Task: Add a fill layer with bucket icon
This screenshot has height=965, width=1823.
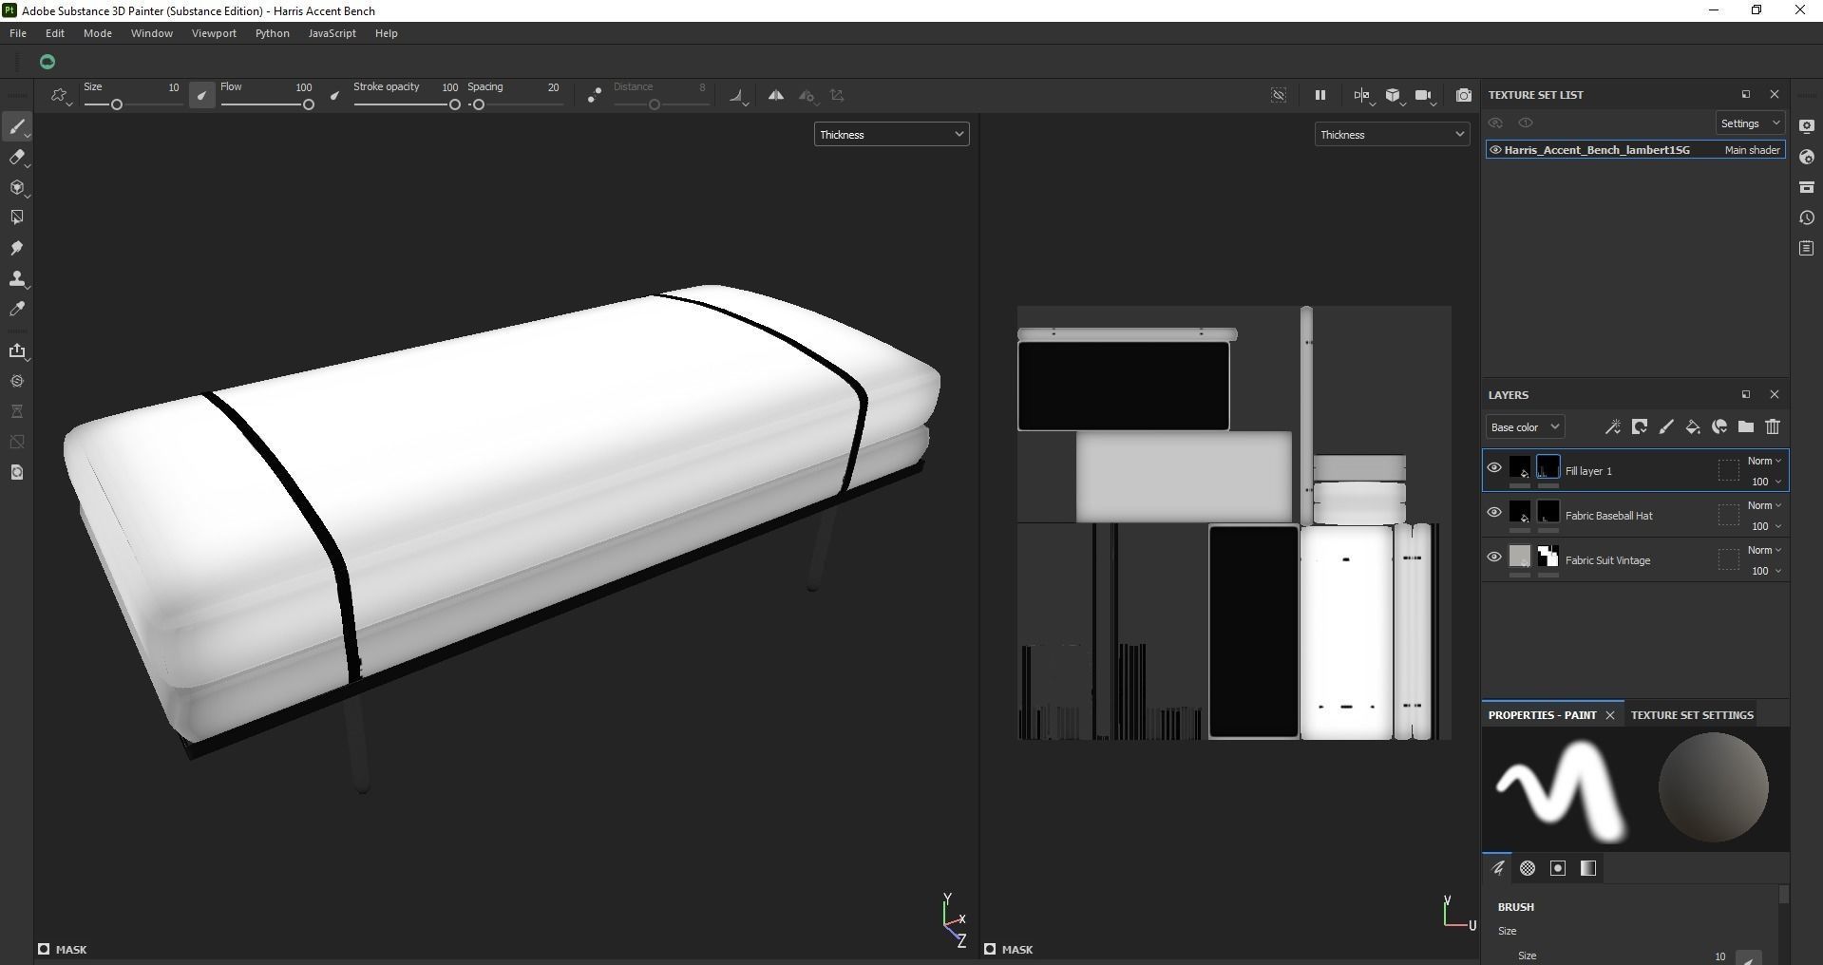Action: click(1692, 427)
